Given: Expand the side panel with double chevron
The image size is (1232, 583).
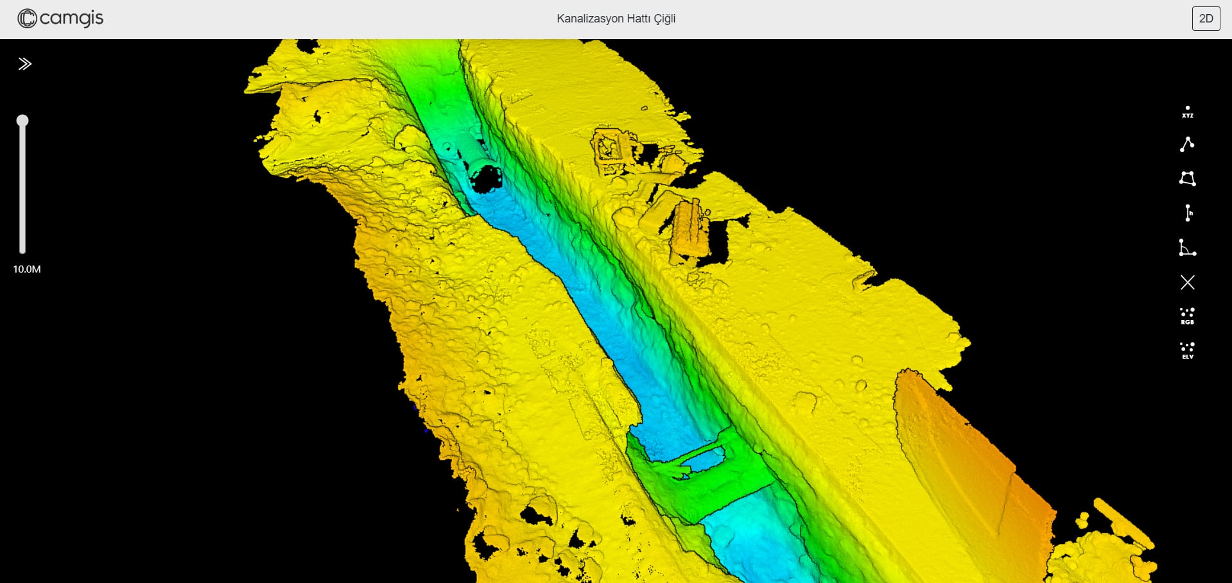Looking at the screenshot, I should click(x=24, y=63).
